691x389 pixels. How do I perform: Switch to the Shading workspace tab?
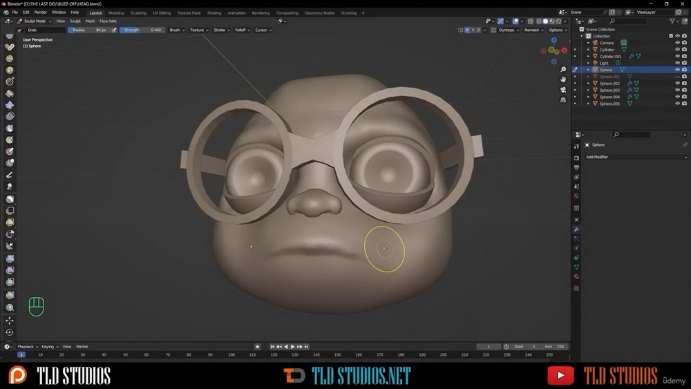[214, 12]
